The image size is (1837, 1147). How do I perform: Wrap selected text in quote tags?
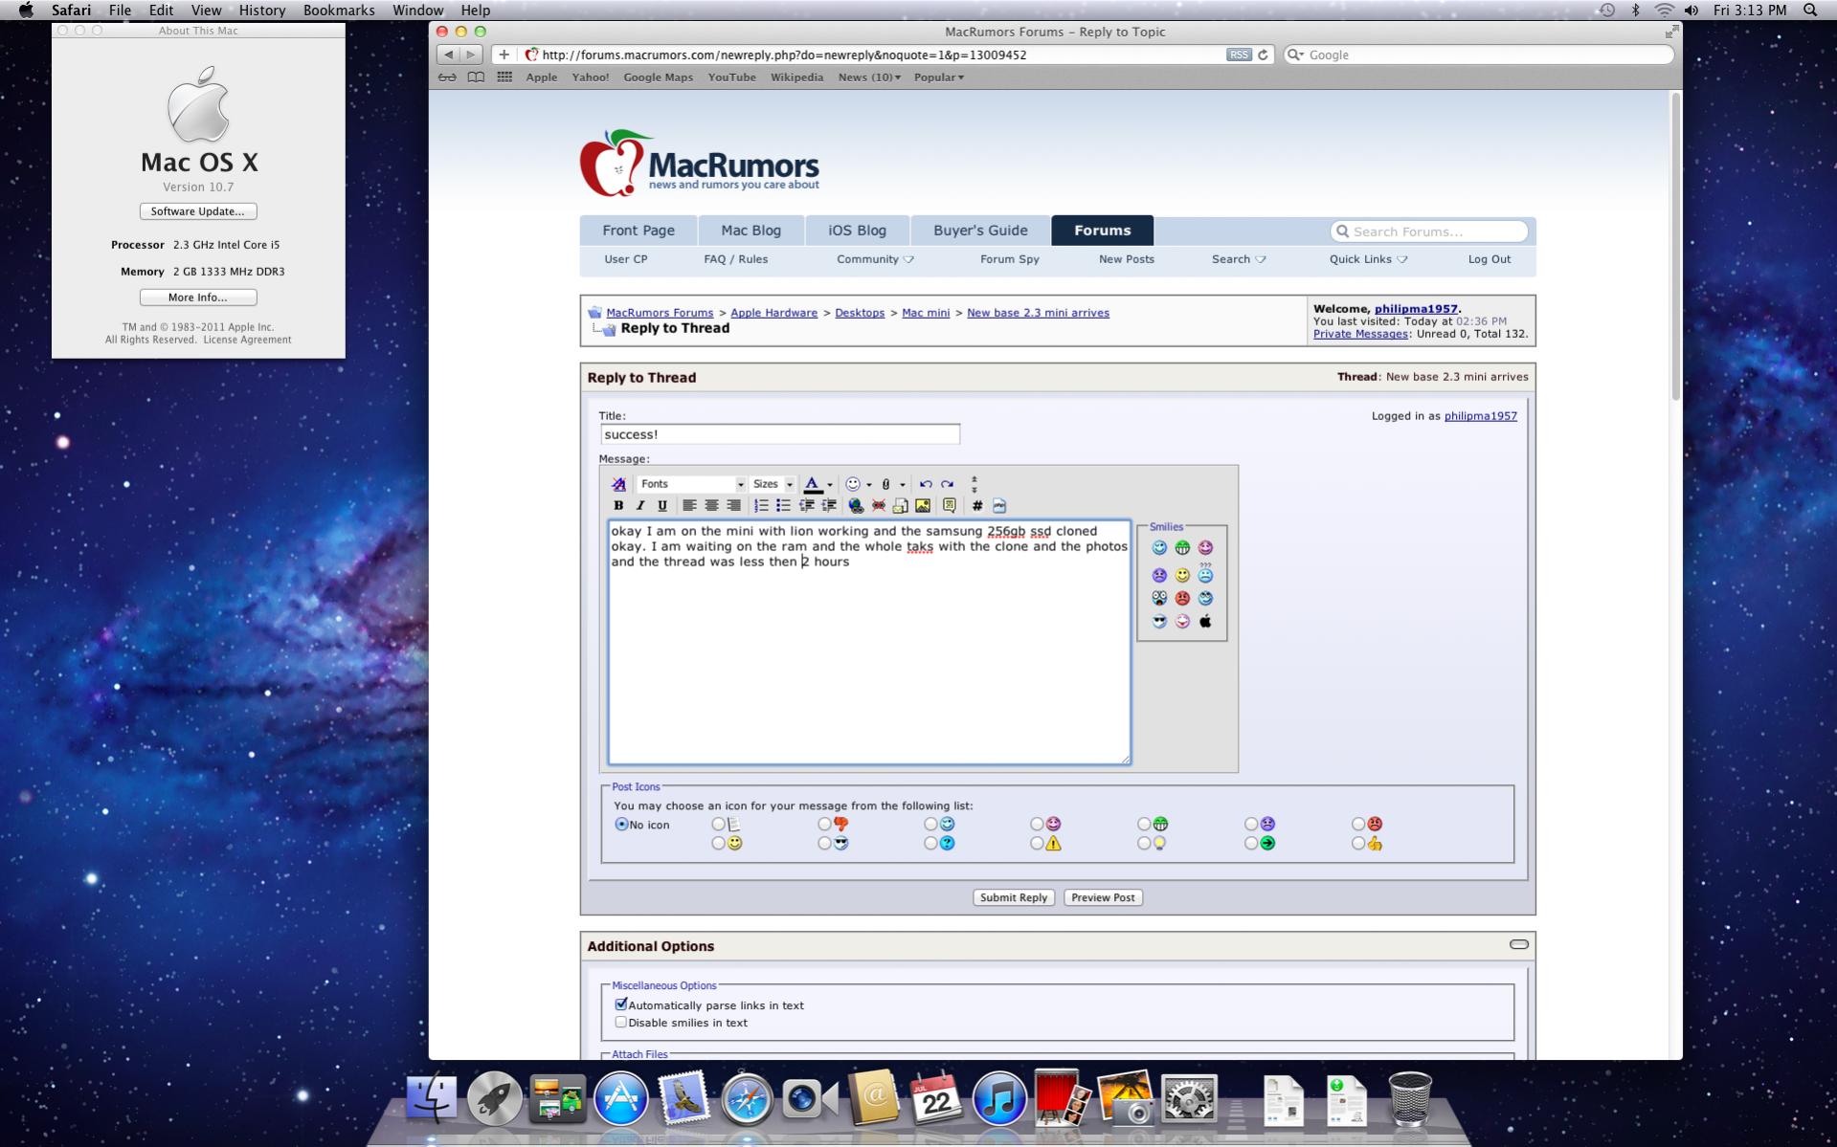950,505
